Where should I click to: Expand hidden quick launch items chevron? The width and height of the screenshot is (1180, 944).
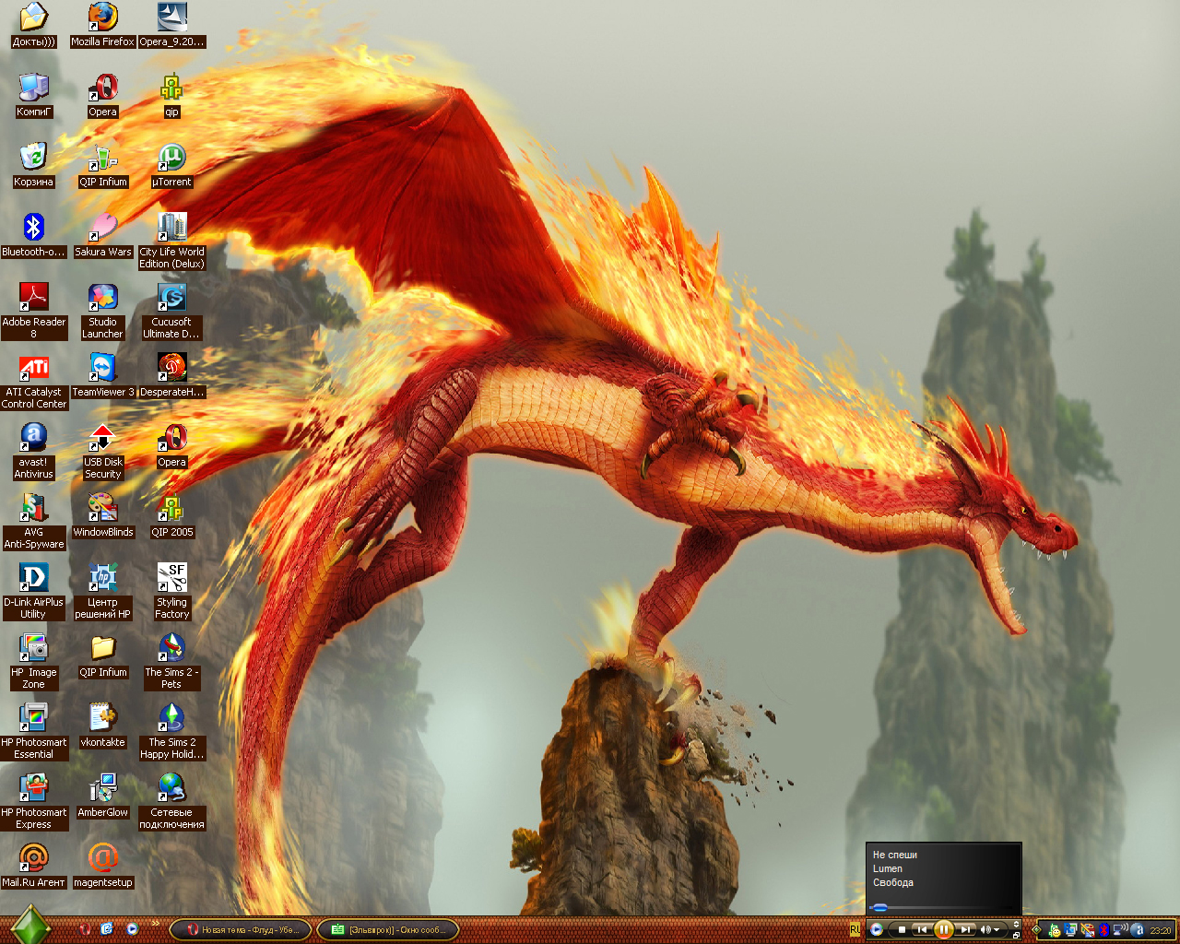(x=155, y=923)
